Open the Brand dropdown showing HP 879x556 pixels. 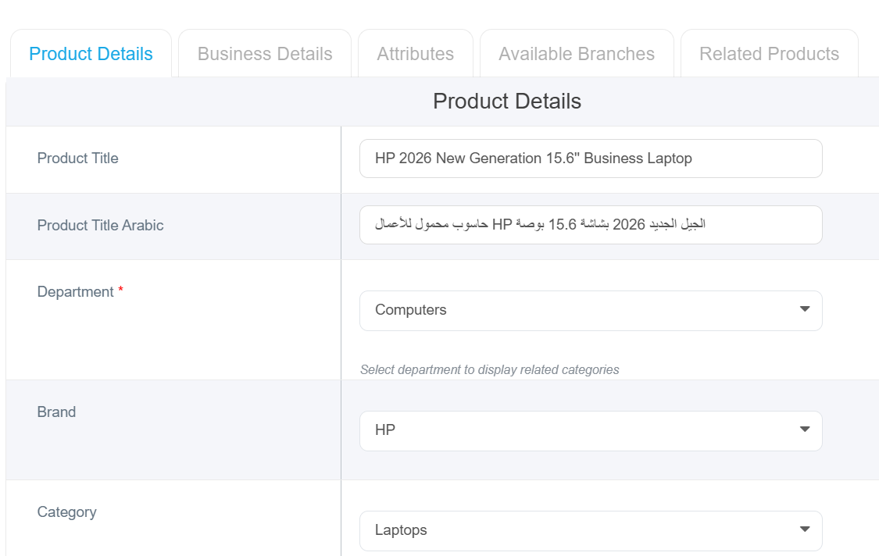(591, 430)
